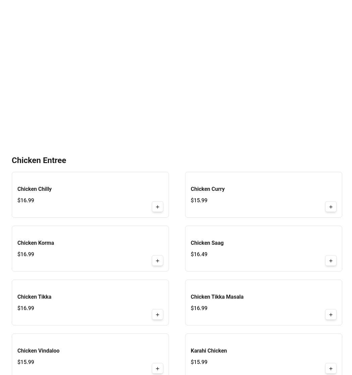Click plus icon for Chicken Vindaloo
This screenshot has height=375, width=352.
click(158, 369)
